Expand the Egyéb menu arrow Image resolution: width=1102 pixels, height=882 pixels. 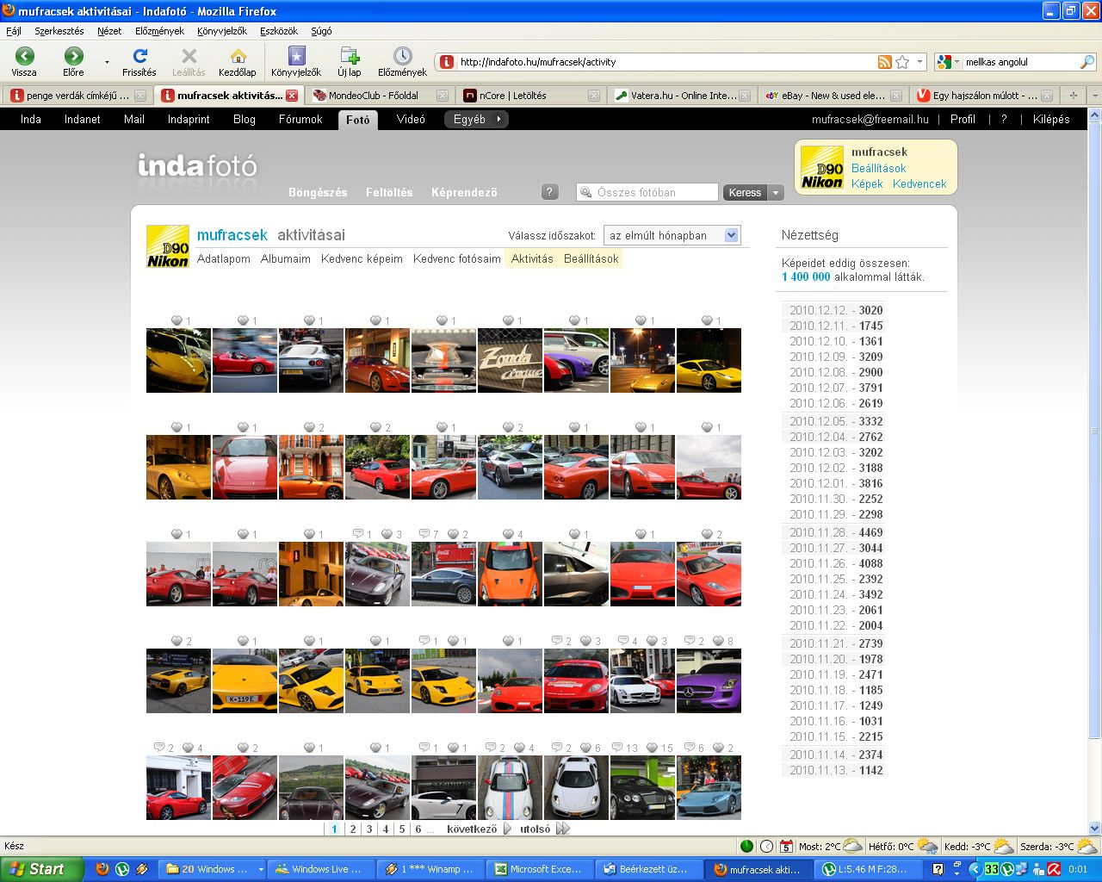pos(498,119)
